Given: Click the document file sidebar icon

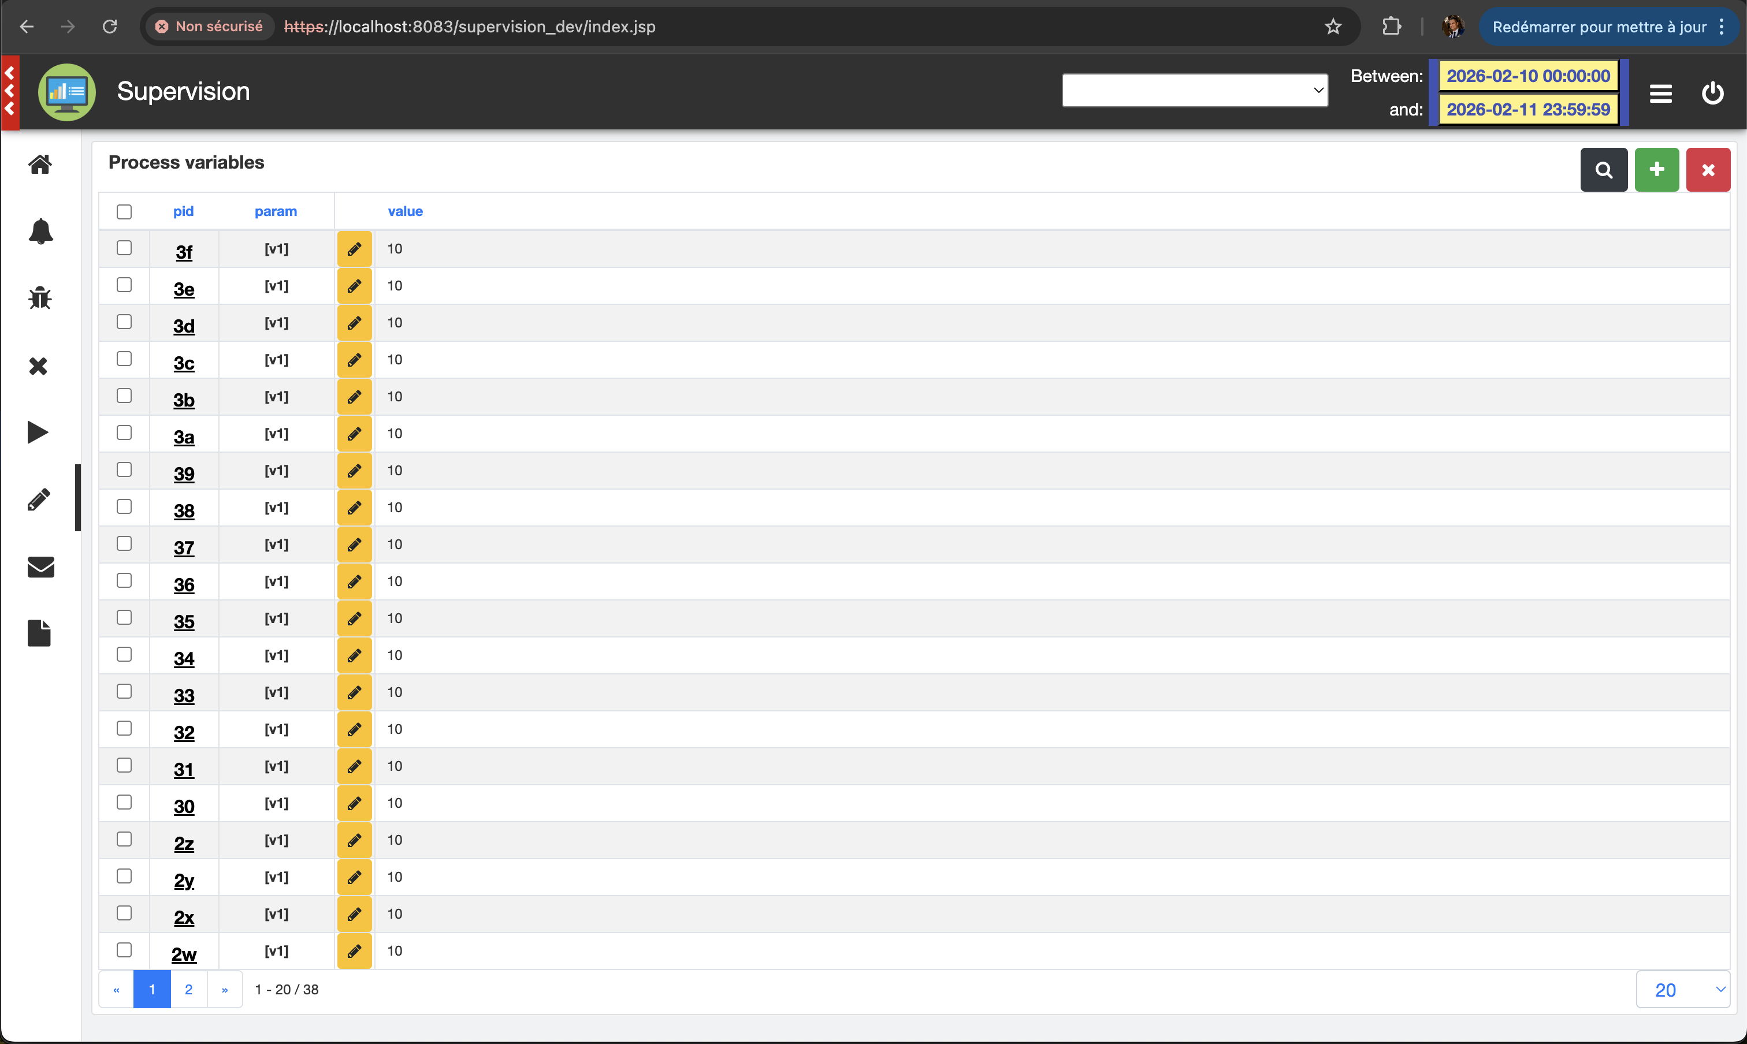Looking at the screenshot, I should click(x=39, y=633).
